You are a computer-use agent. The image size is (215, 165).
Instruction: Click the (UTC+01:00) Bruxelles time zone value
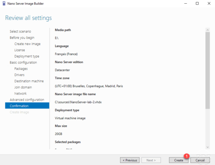(x=89, y=86)
